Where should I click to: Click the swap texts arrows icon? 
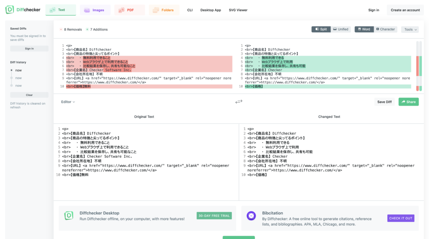[x=239, y=102]
